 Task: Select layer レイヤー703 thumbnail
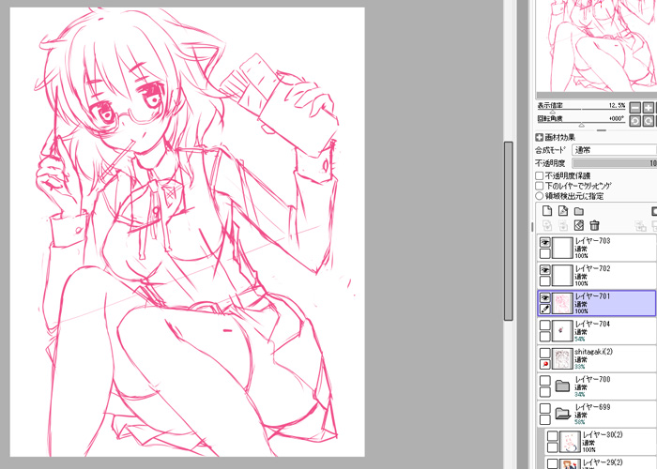(x=562, y=248)
